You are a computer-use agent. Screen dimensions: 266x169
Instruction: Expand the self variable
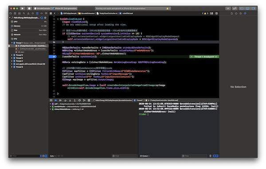pos(51,104)
